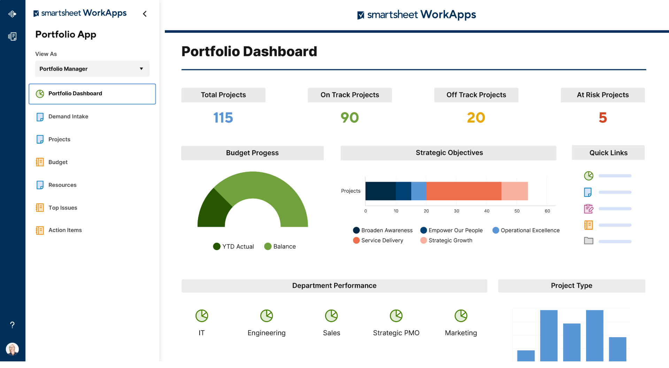This screenshot has width=669, height=368.
Task: Toggle the Broaden Awareness legend entry
Action: pos(356,230)
